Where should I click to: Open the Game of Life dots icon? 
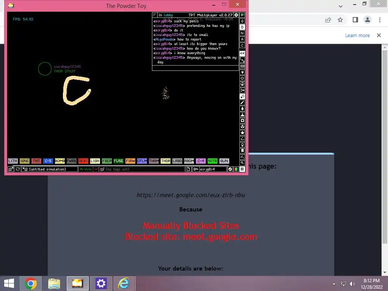(x=242, y=139)
